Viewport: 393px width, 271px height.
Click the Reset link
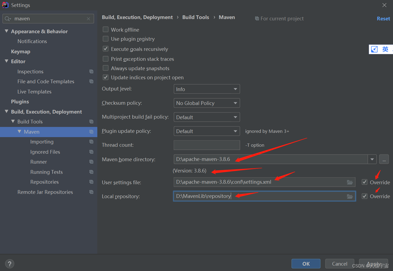[x=383, y=18]
